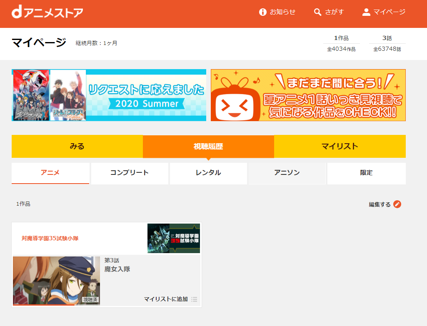
Task: Click the さがす magnifier icon
Action: click(317, 12)
